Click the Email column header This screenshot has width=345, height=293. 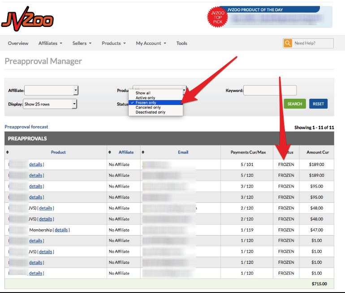pos(183,152)
